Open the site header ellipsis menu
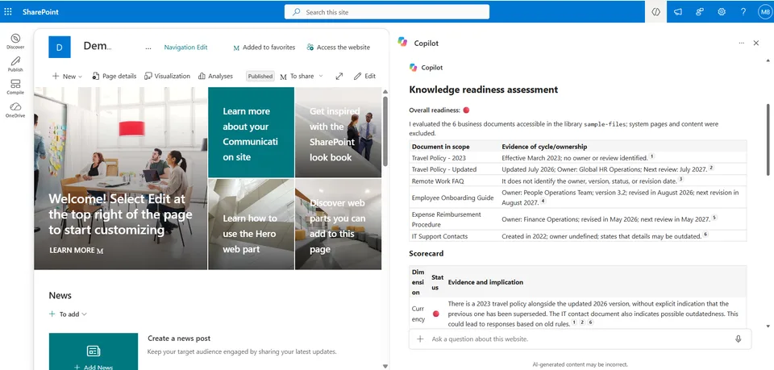This screenshot has width=774, height=370. (x=148, y=48)
